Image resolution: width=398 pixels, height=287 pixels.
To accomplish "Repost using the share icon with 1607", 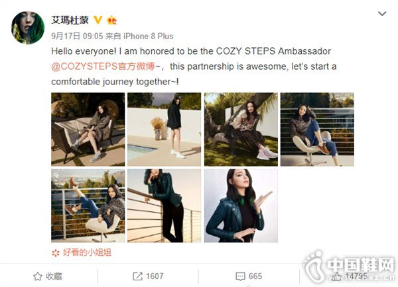I will point(137,276).
